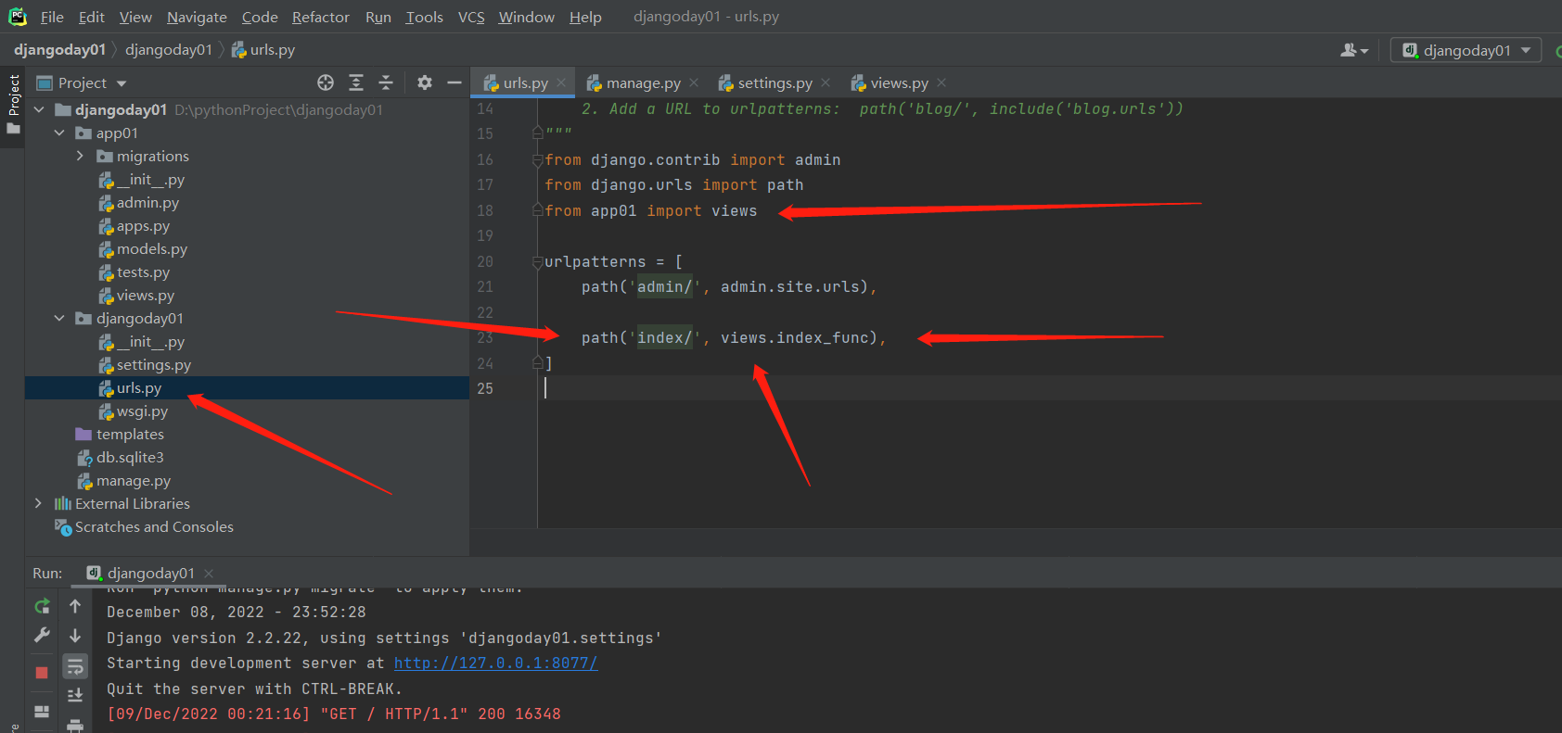The image size is (1562, 733).
Task: Click the Expand All icon in Project panel
Action: click(x=356, y=82)
